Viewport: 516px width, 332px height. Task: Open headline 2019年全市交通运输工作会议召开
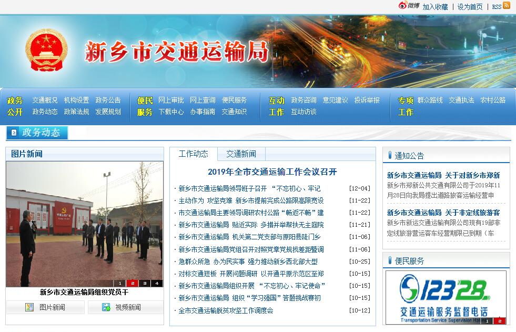point(272,172)
